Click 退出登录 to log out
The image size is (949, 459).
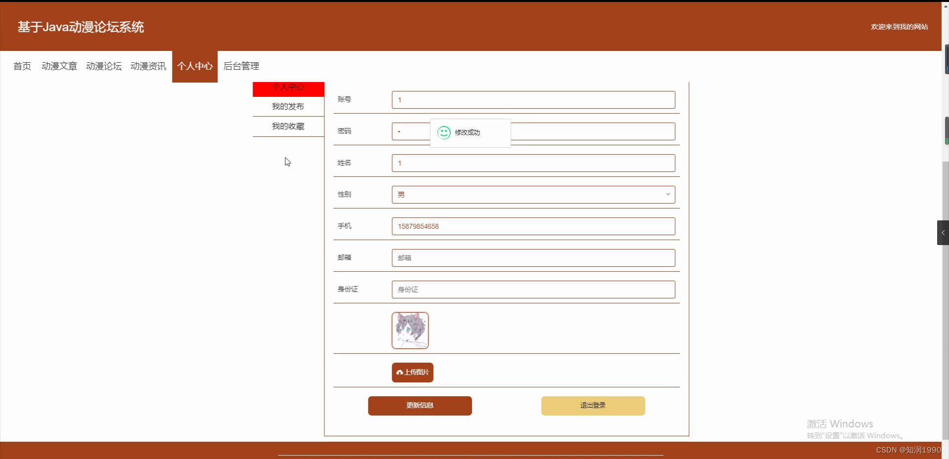tap(593, 405)
